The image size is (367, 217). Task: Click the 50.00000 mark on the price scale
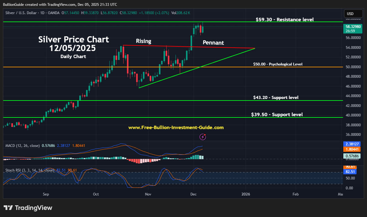tap(353, 67)
